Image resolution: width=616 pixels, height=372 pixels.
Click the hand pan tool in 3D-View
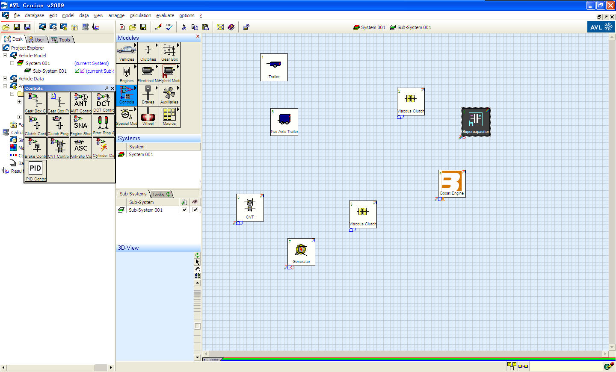[197, 269]
